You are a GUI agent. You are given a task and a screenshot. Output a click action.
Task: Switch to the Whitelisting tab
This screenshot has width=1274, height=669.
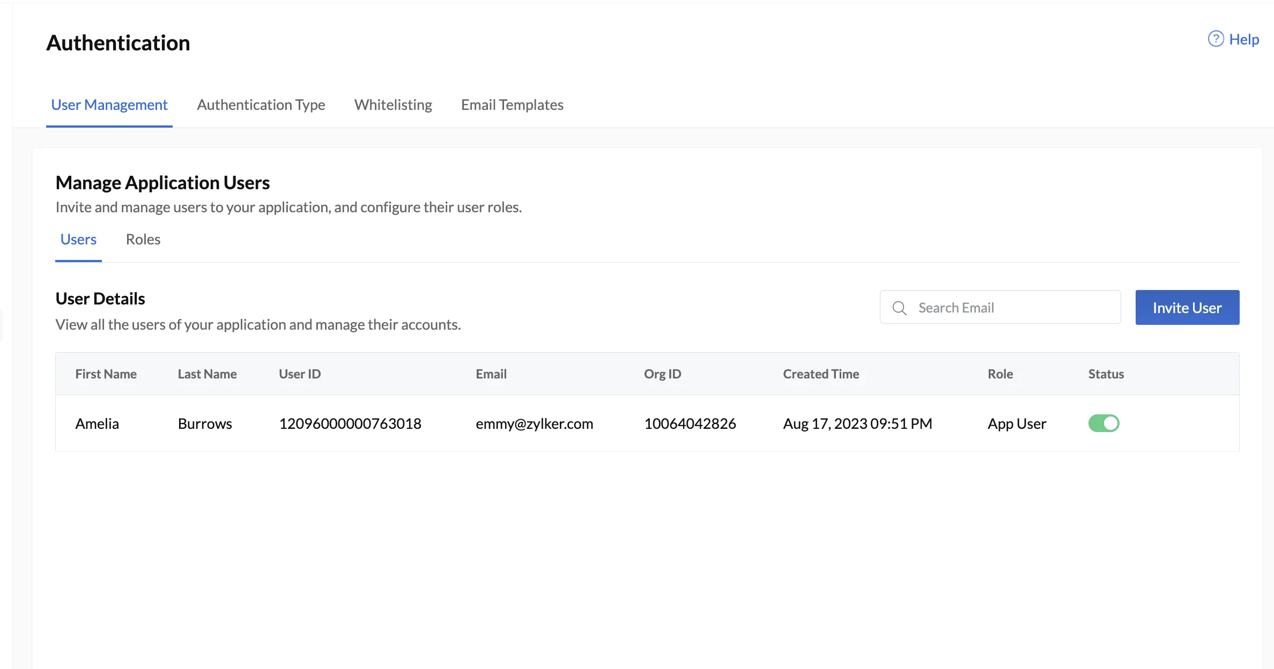pyautogui.click(x=393, y=105)
